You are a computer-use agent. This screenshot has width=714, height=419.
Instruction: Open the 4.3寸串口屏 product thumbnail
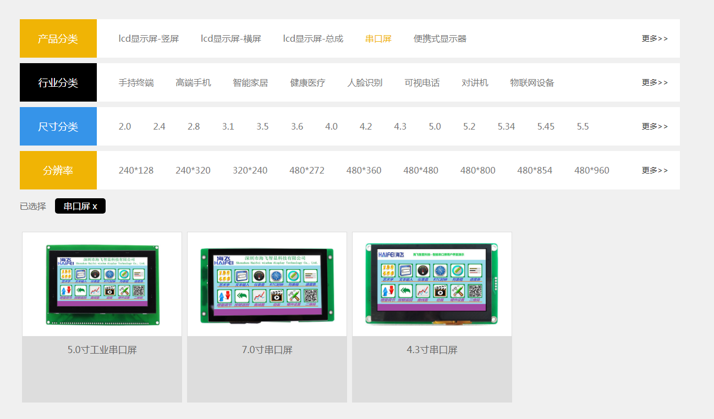(432, 284)
